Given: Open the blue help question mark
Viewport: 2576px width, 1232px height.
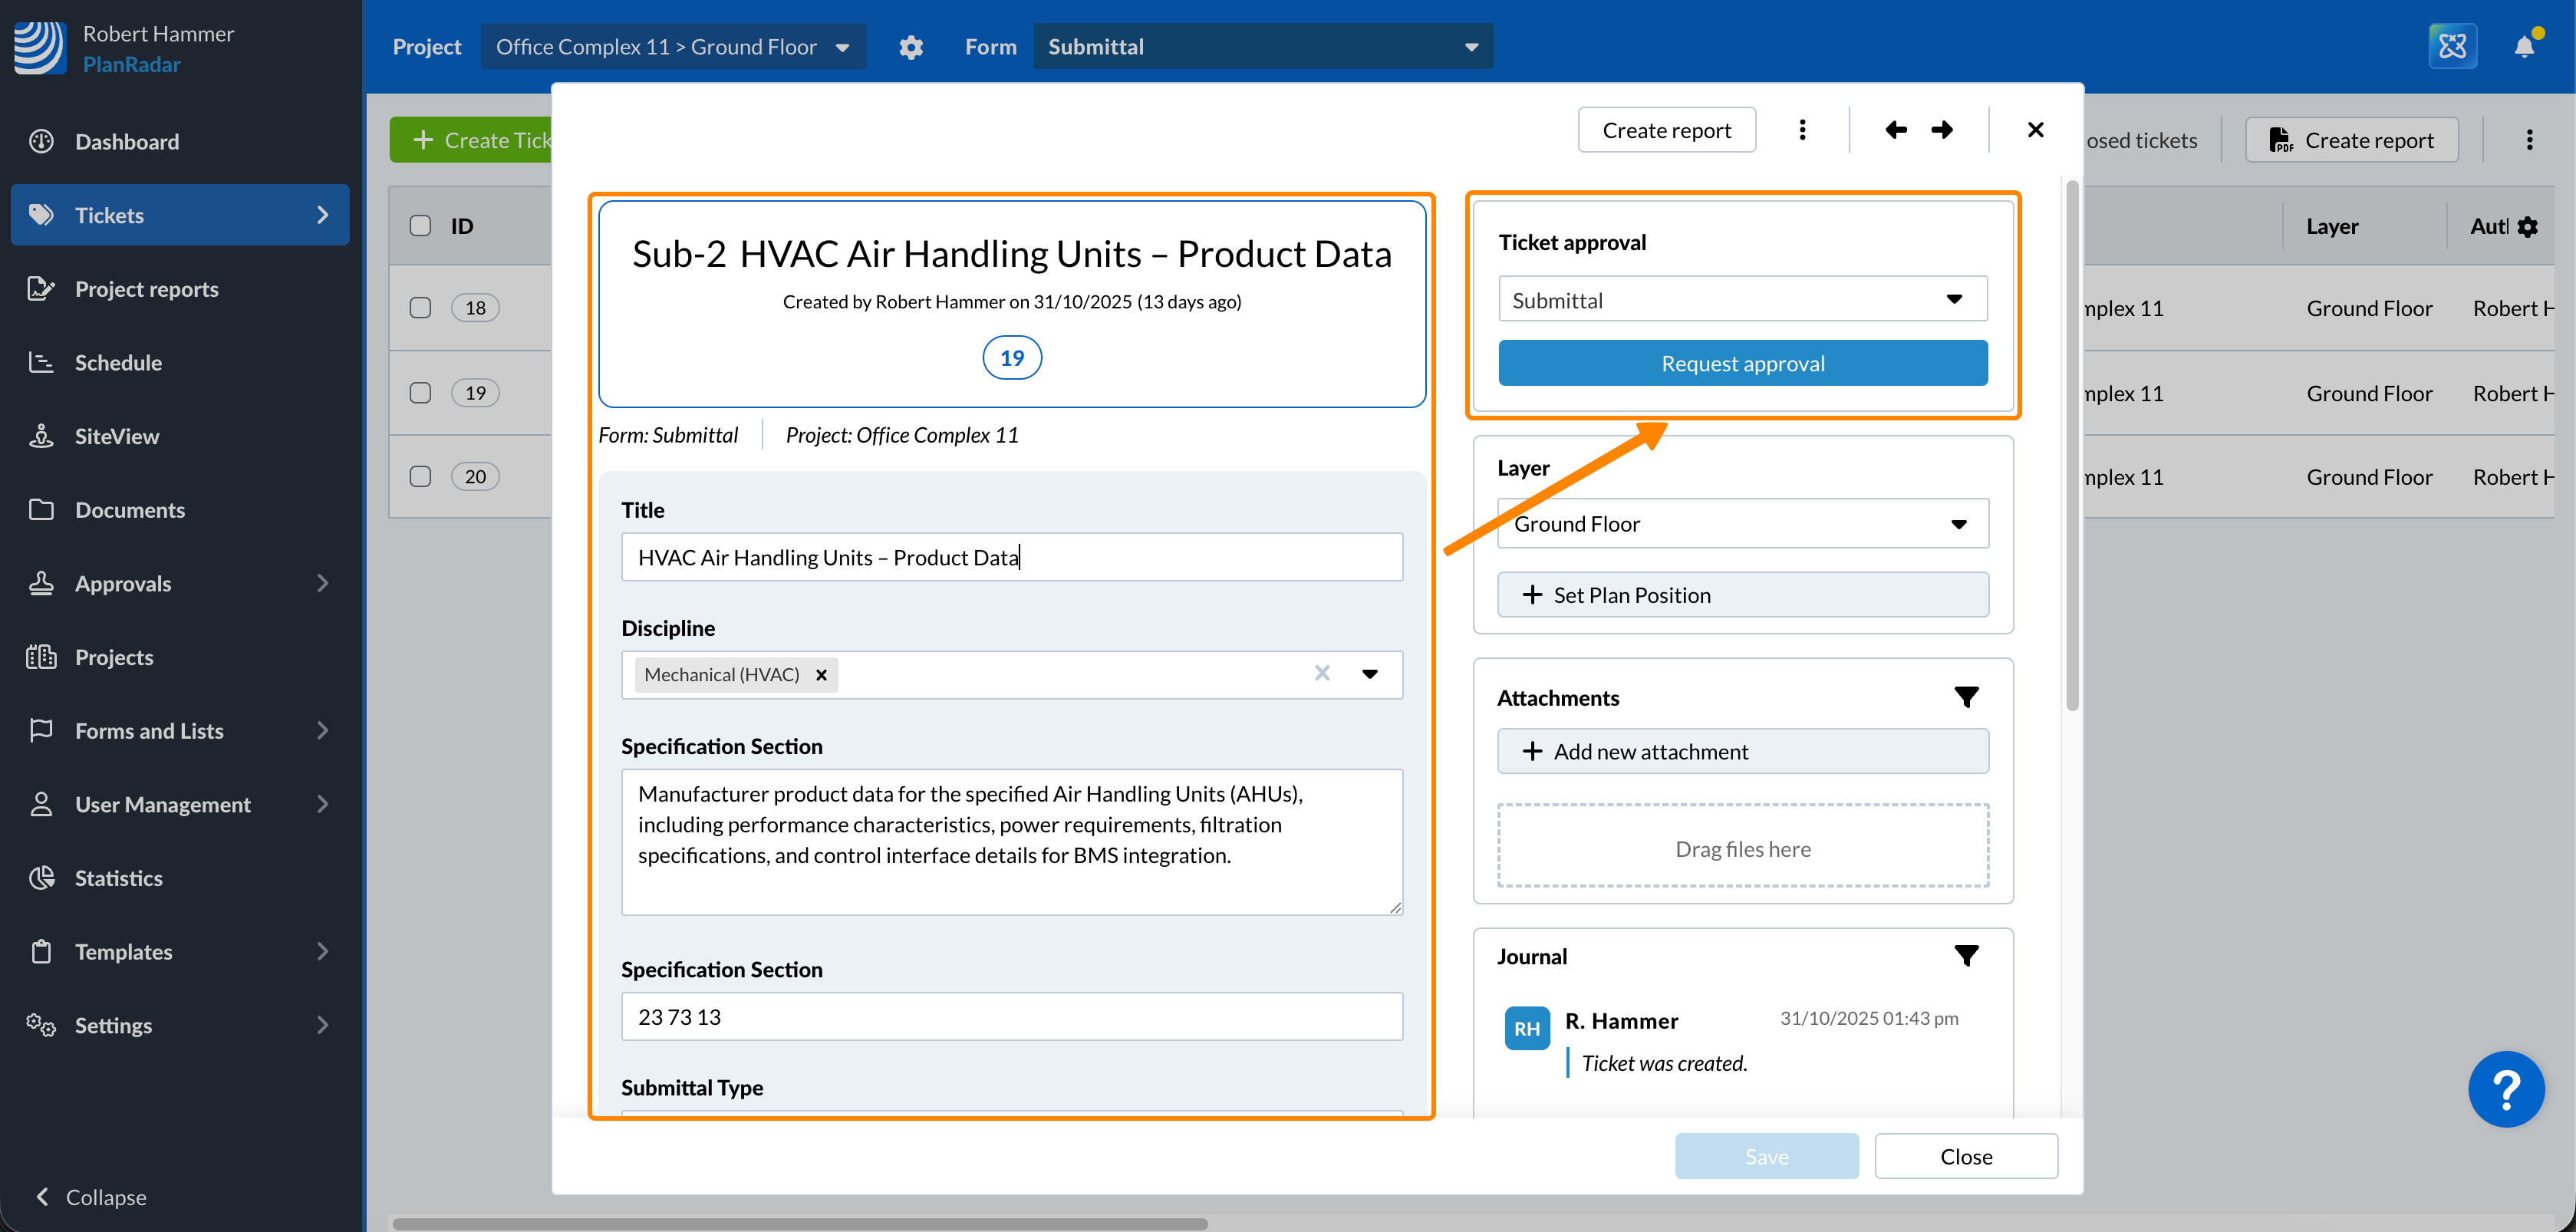Looking at the screenshot, I should 2505,1089.
